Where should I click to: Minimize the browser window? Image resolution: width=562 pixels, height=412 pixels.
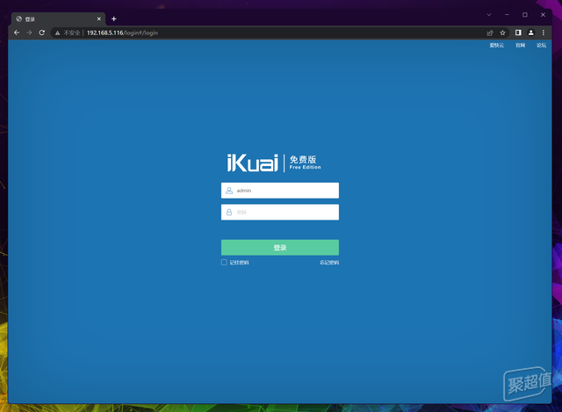click(507, 15)
